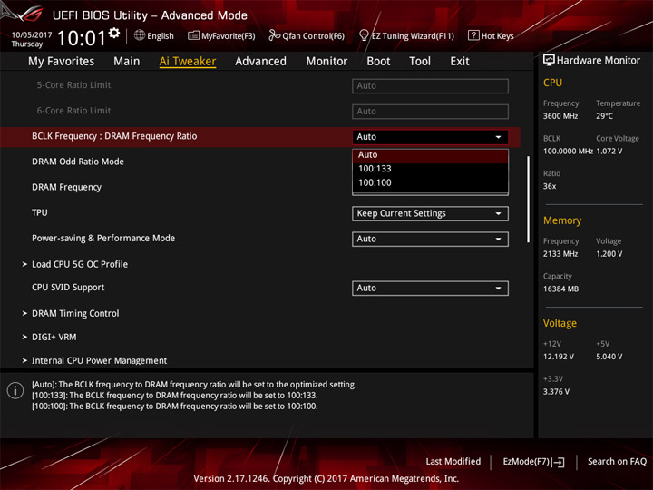Click the 10:01 clock display
This screenshot has width=653, height=490.
(x=82, y=38)
